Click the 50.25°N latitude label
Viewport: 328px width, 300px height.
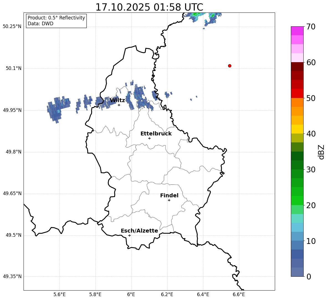(x=12, y=27)
